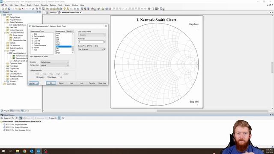Image resolution: width=274 pixels, height=154 pixels.
Task: Open the Sweep Freq 'Use for x-axis' dropdown
Action: click(x=90, y=49)
